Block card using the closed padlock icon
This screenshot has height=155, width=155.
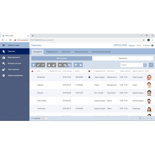49,65
